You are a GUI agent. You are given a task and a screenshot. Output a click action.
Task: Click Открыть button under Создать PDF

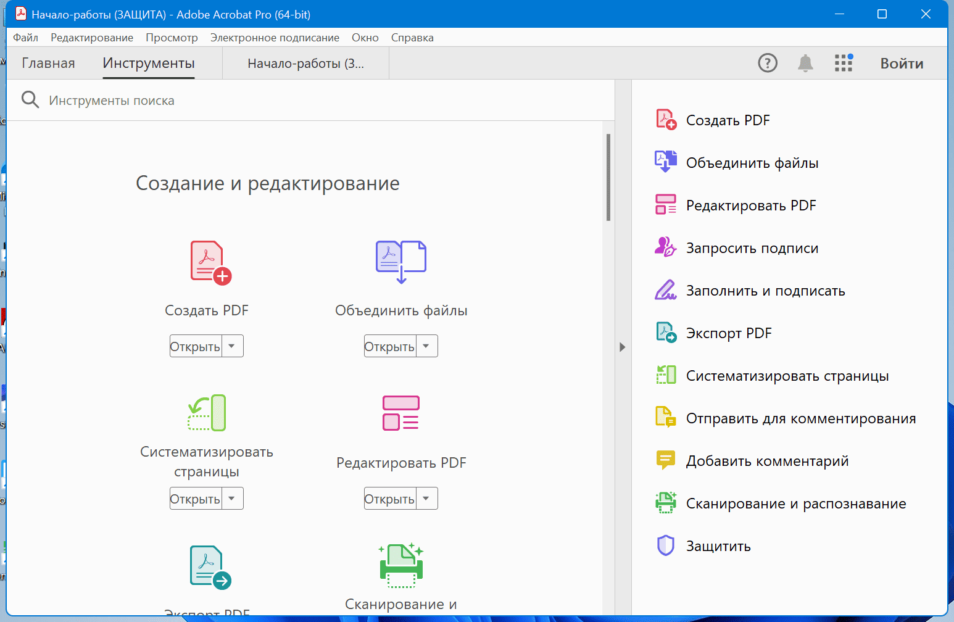point(196,346)
